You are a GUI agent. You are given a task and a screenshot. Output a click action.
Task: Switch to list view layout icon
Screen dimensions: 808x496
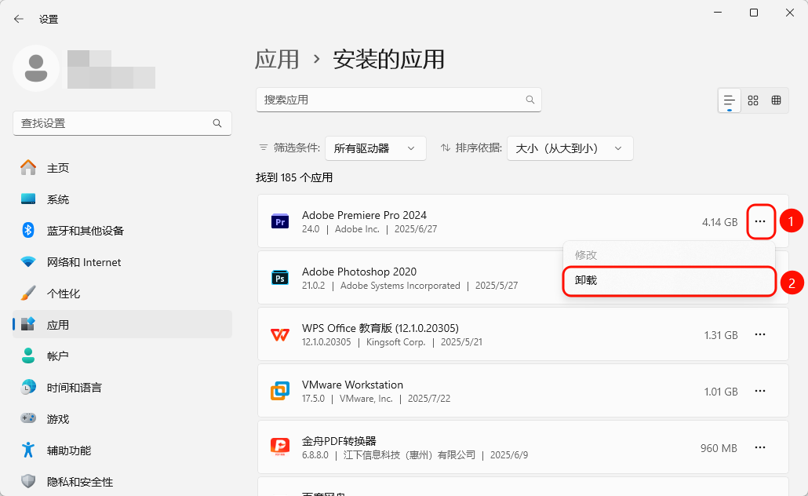tap(729, 100)
